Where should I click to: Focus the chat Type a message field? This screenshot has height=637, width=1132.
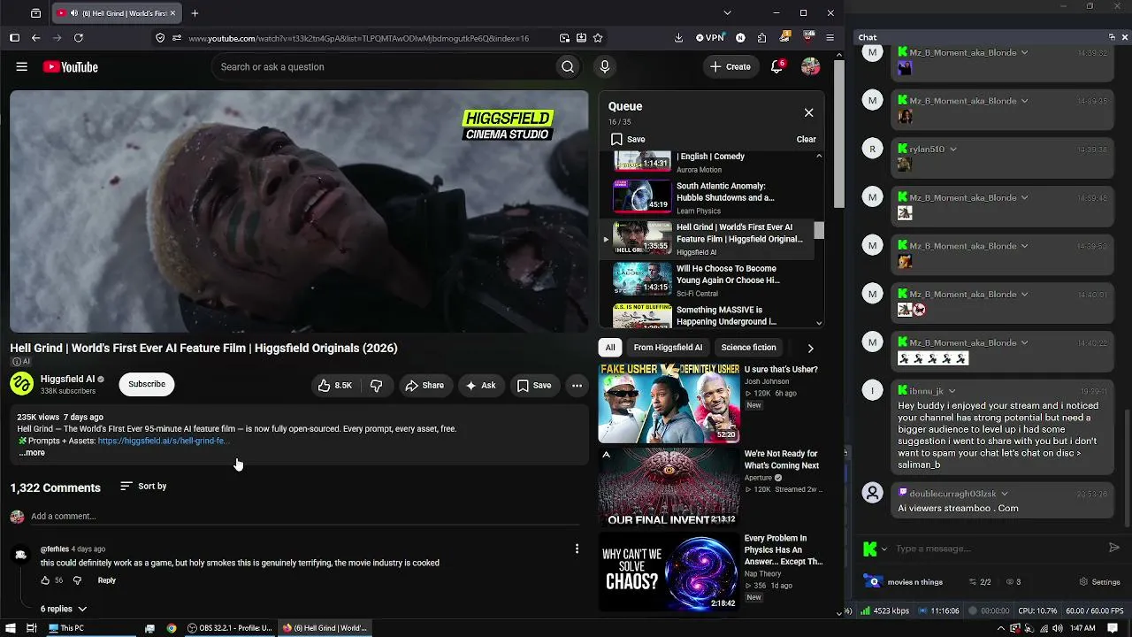coord(997,549)
